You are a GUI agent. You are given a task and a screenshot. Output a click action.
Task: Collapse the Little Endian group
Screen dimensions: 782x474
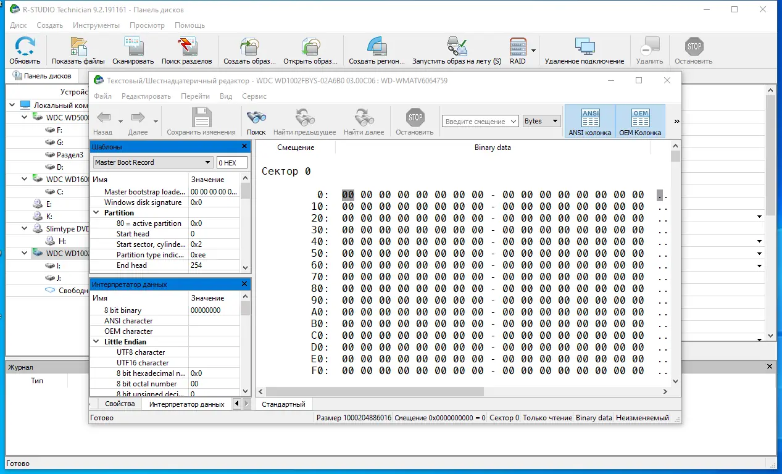[x=97, y=341]
